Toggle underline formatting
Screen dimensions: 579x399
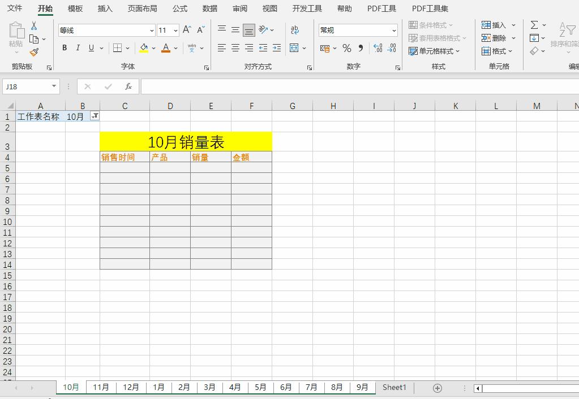[91, 48]
